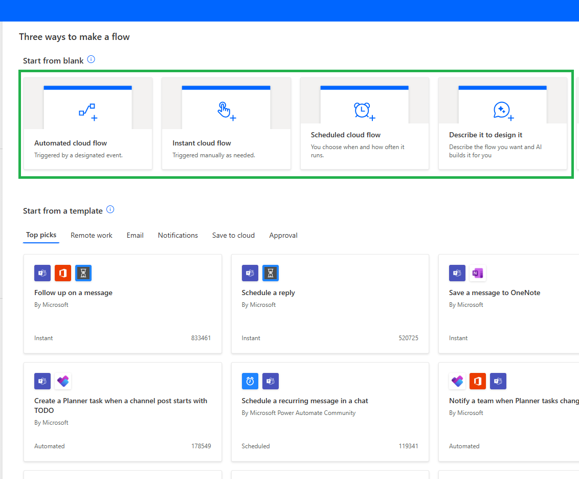The height and width of the screenshot is (479, 579).
Task: Click By Microsoft under Create a Planner task
Action: [x=51, y=423]
